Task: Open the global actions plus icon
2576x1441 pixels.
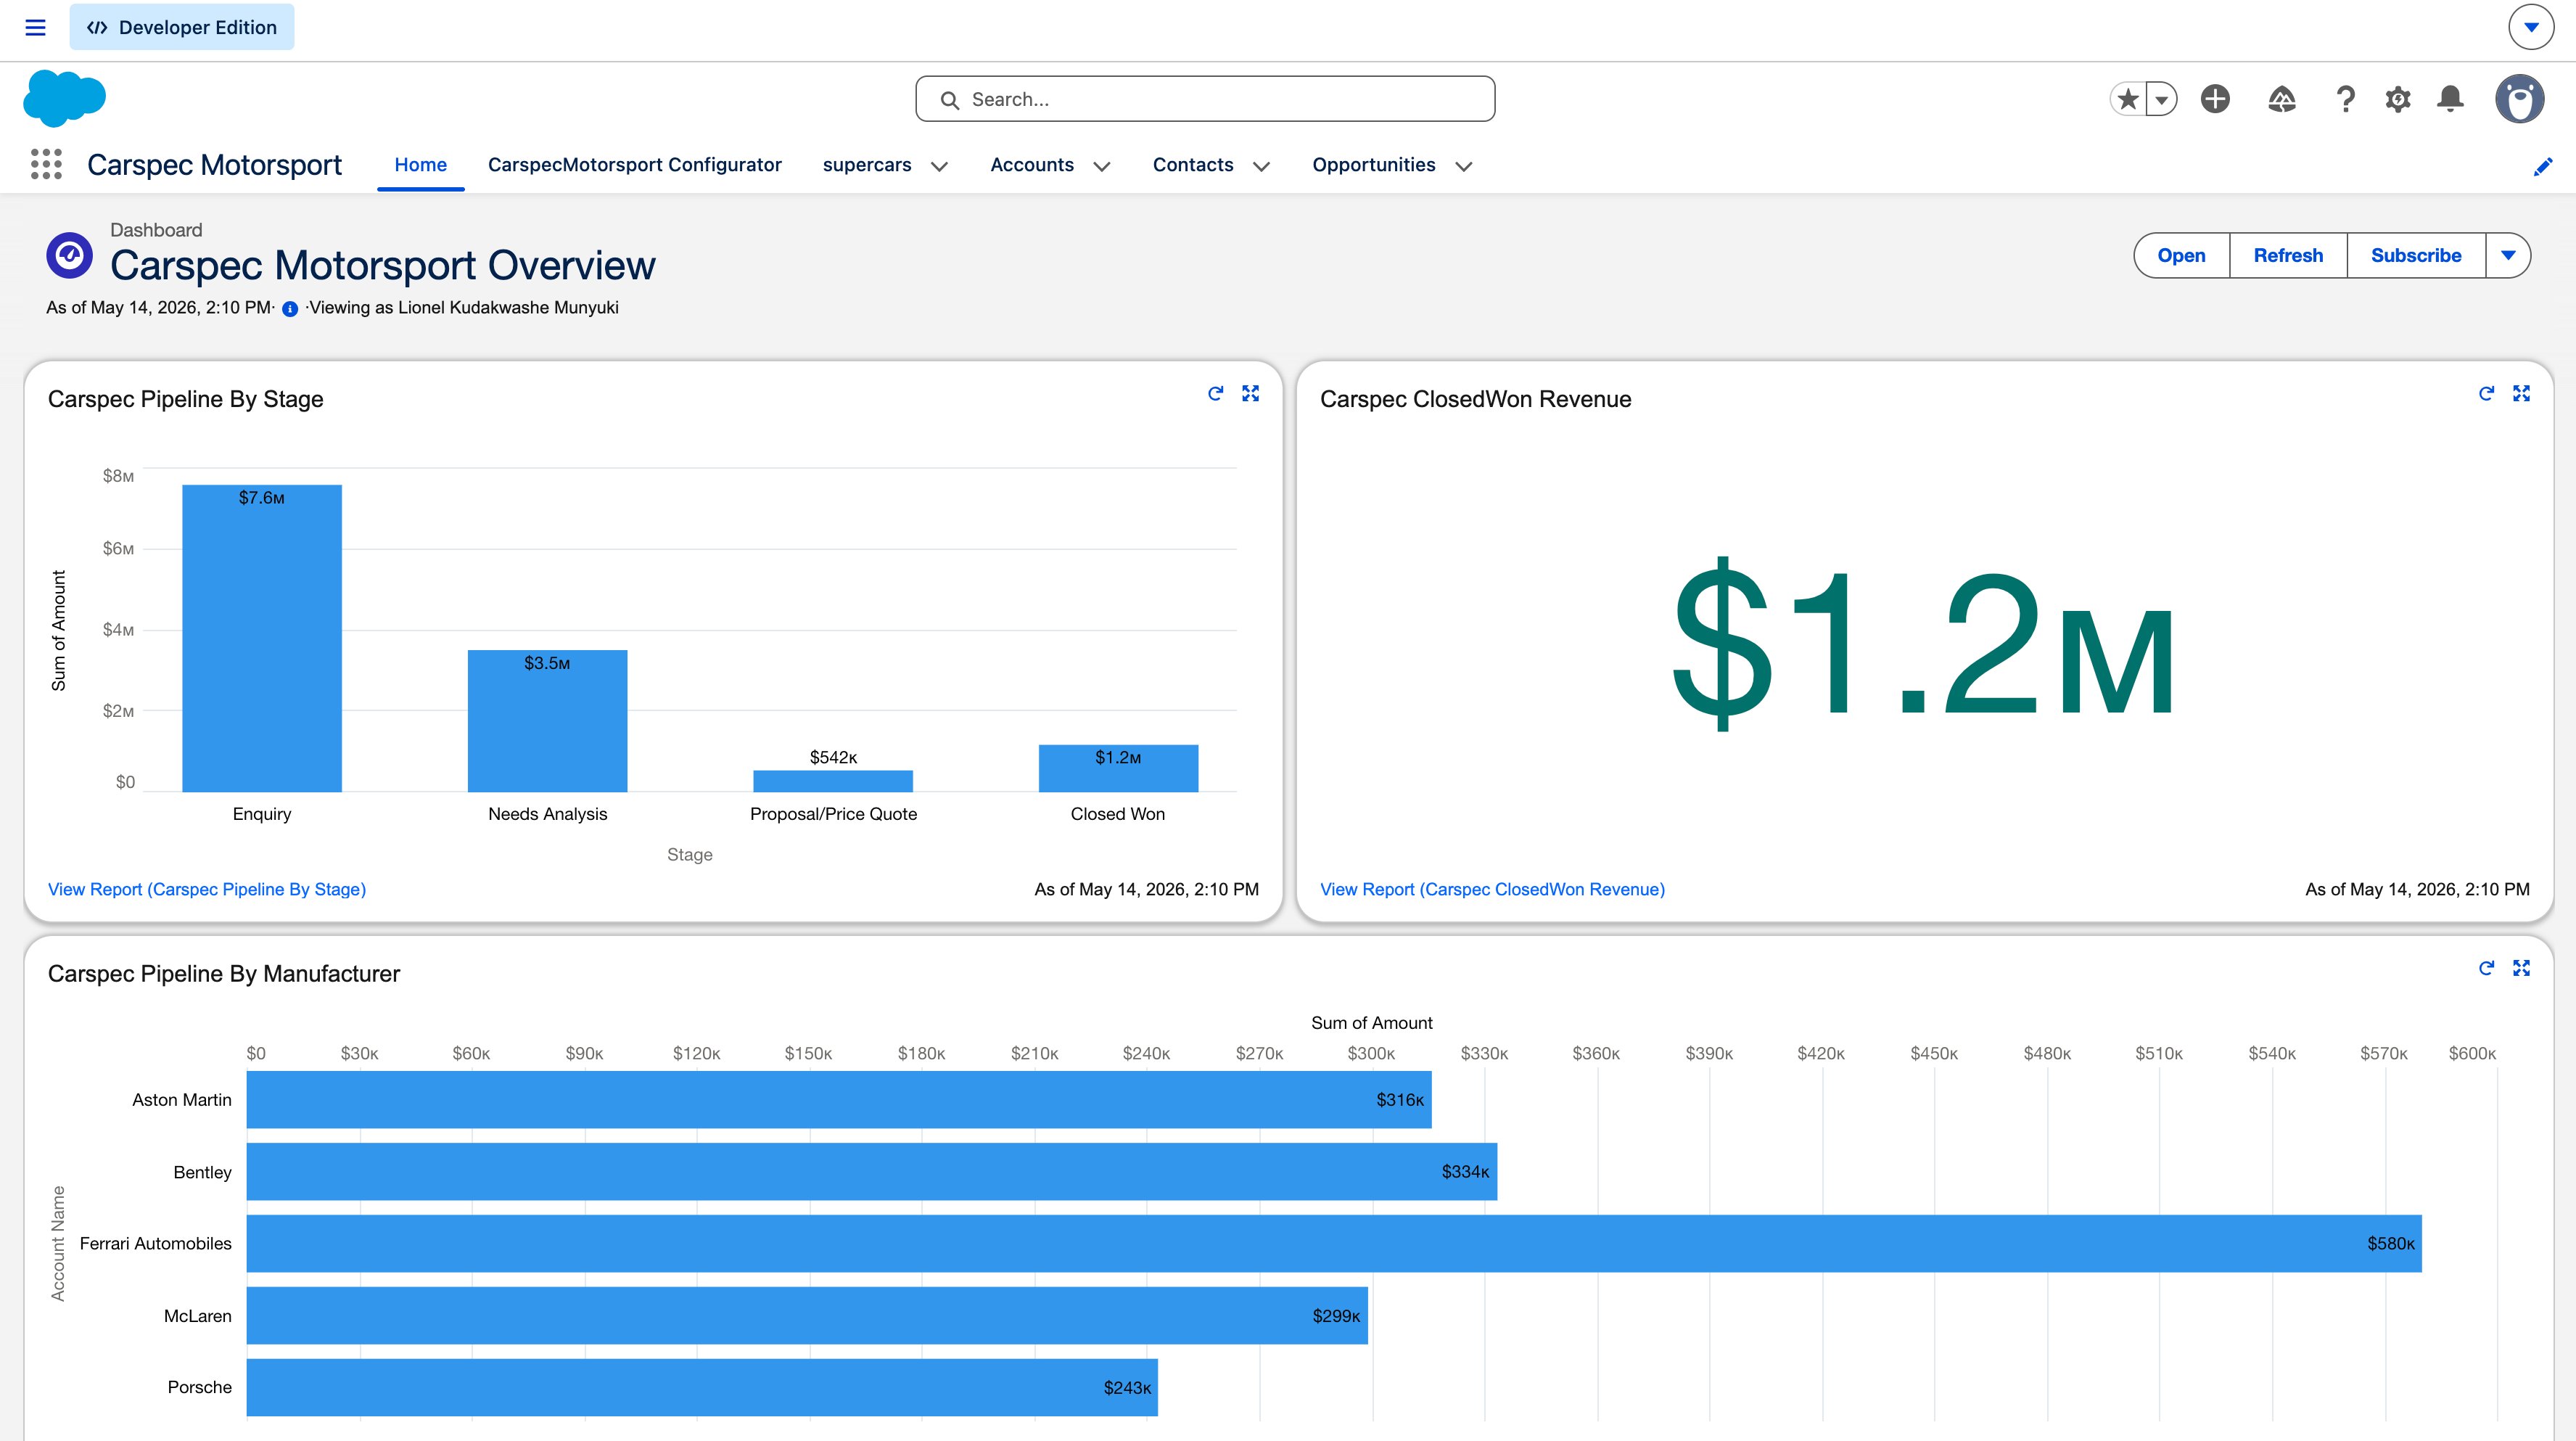Action: [x=2215, y=98]
